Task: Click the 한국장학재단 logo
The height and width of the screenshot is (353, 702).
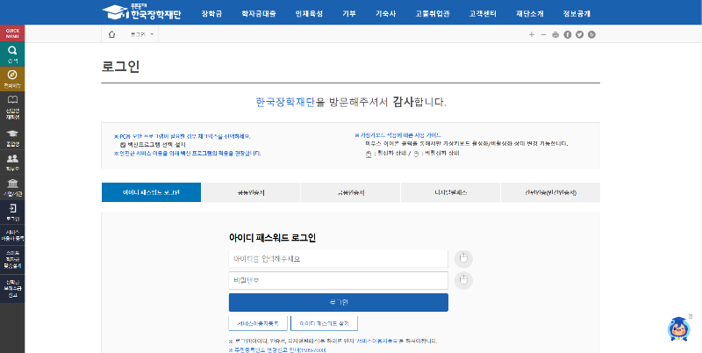Action: (x=141, y=12)
